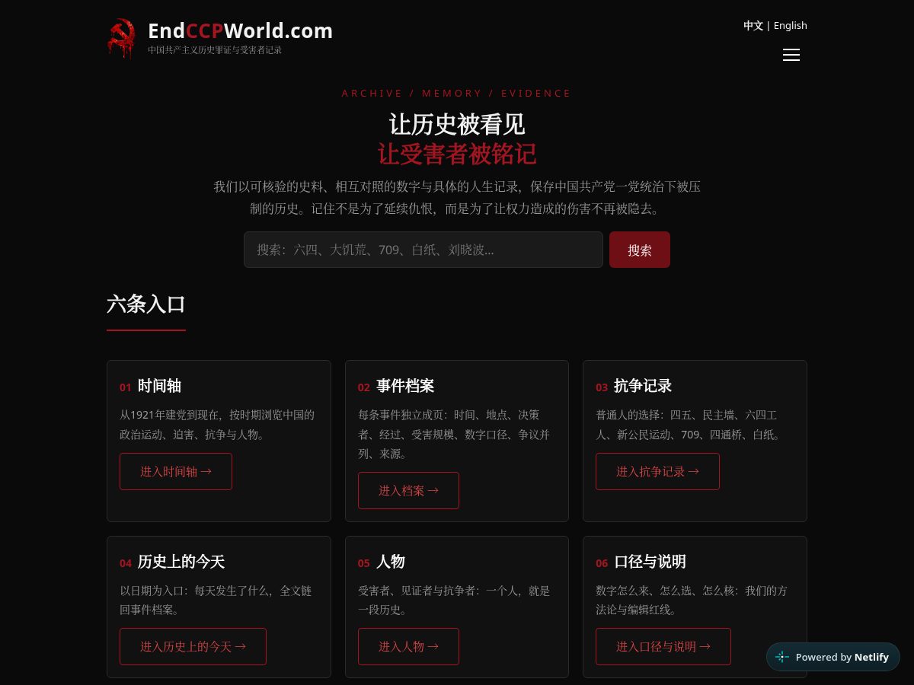914x685 pixels.
Task: Open the EndCCPWorld.com site title
Action: tap(240, 30)
